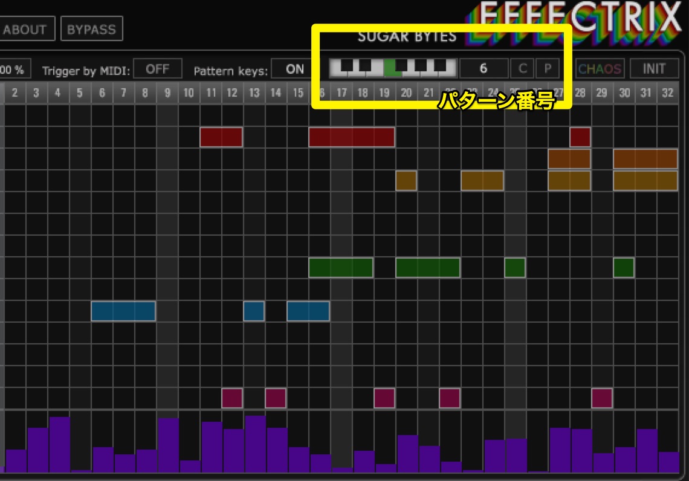This screenshot has width=689, height=481.
Task: Select the small green block at step 30
Action: pos(624,268)
